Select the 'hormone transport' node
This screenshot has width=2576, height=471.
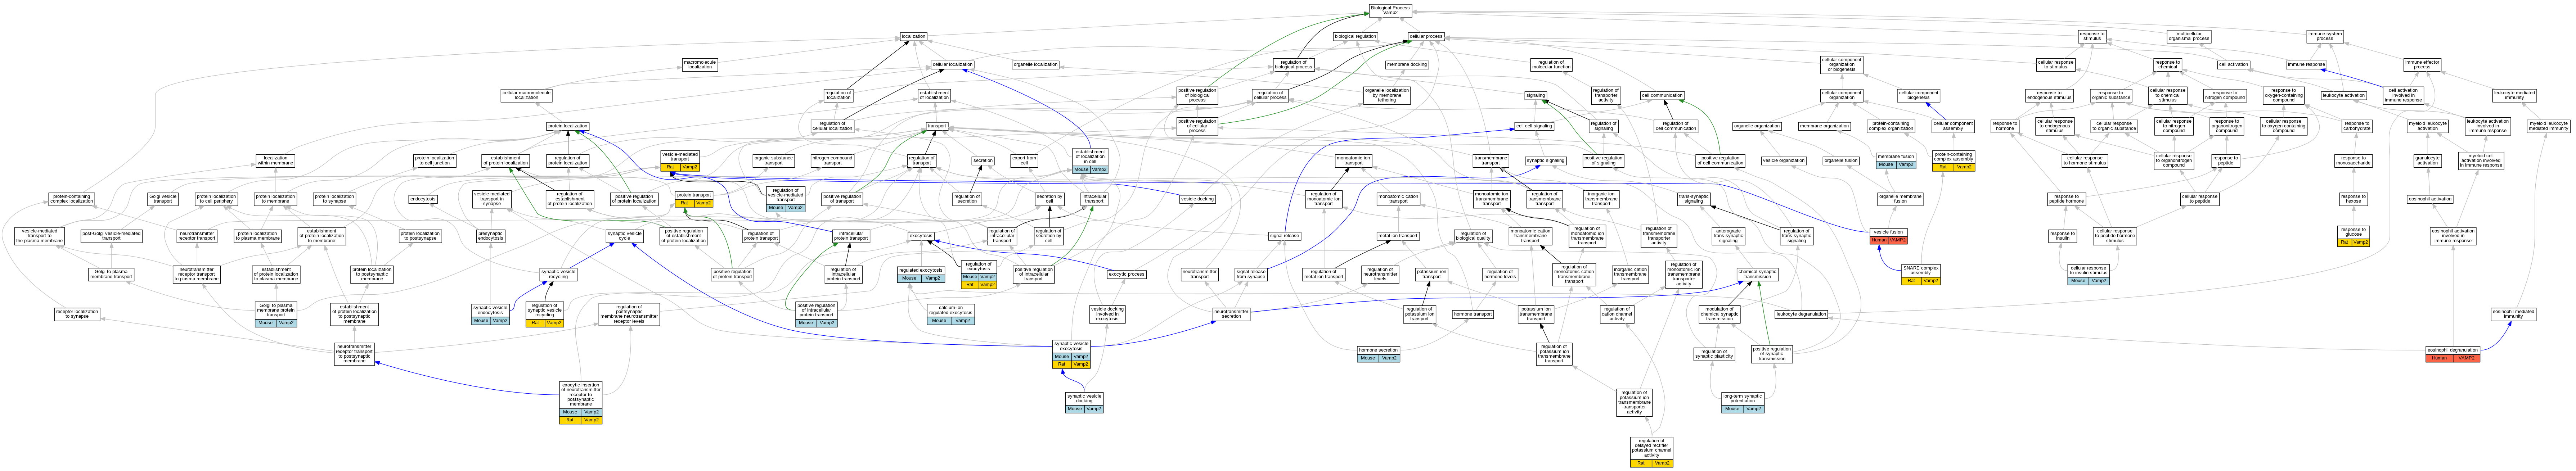click(x=1473, y=314)
